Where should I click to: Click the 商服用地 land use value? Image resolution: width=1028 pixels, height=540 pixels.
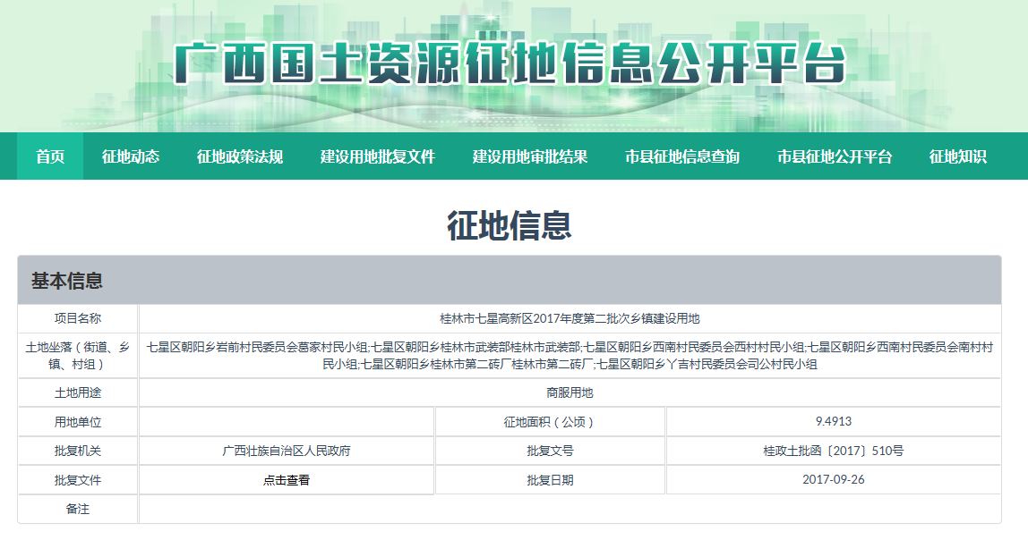point(570,392)
